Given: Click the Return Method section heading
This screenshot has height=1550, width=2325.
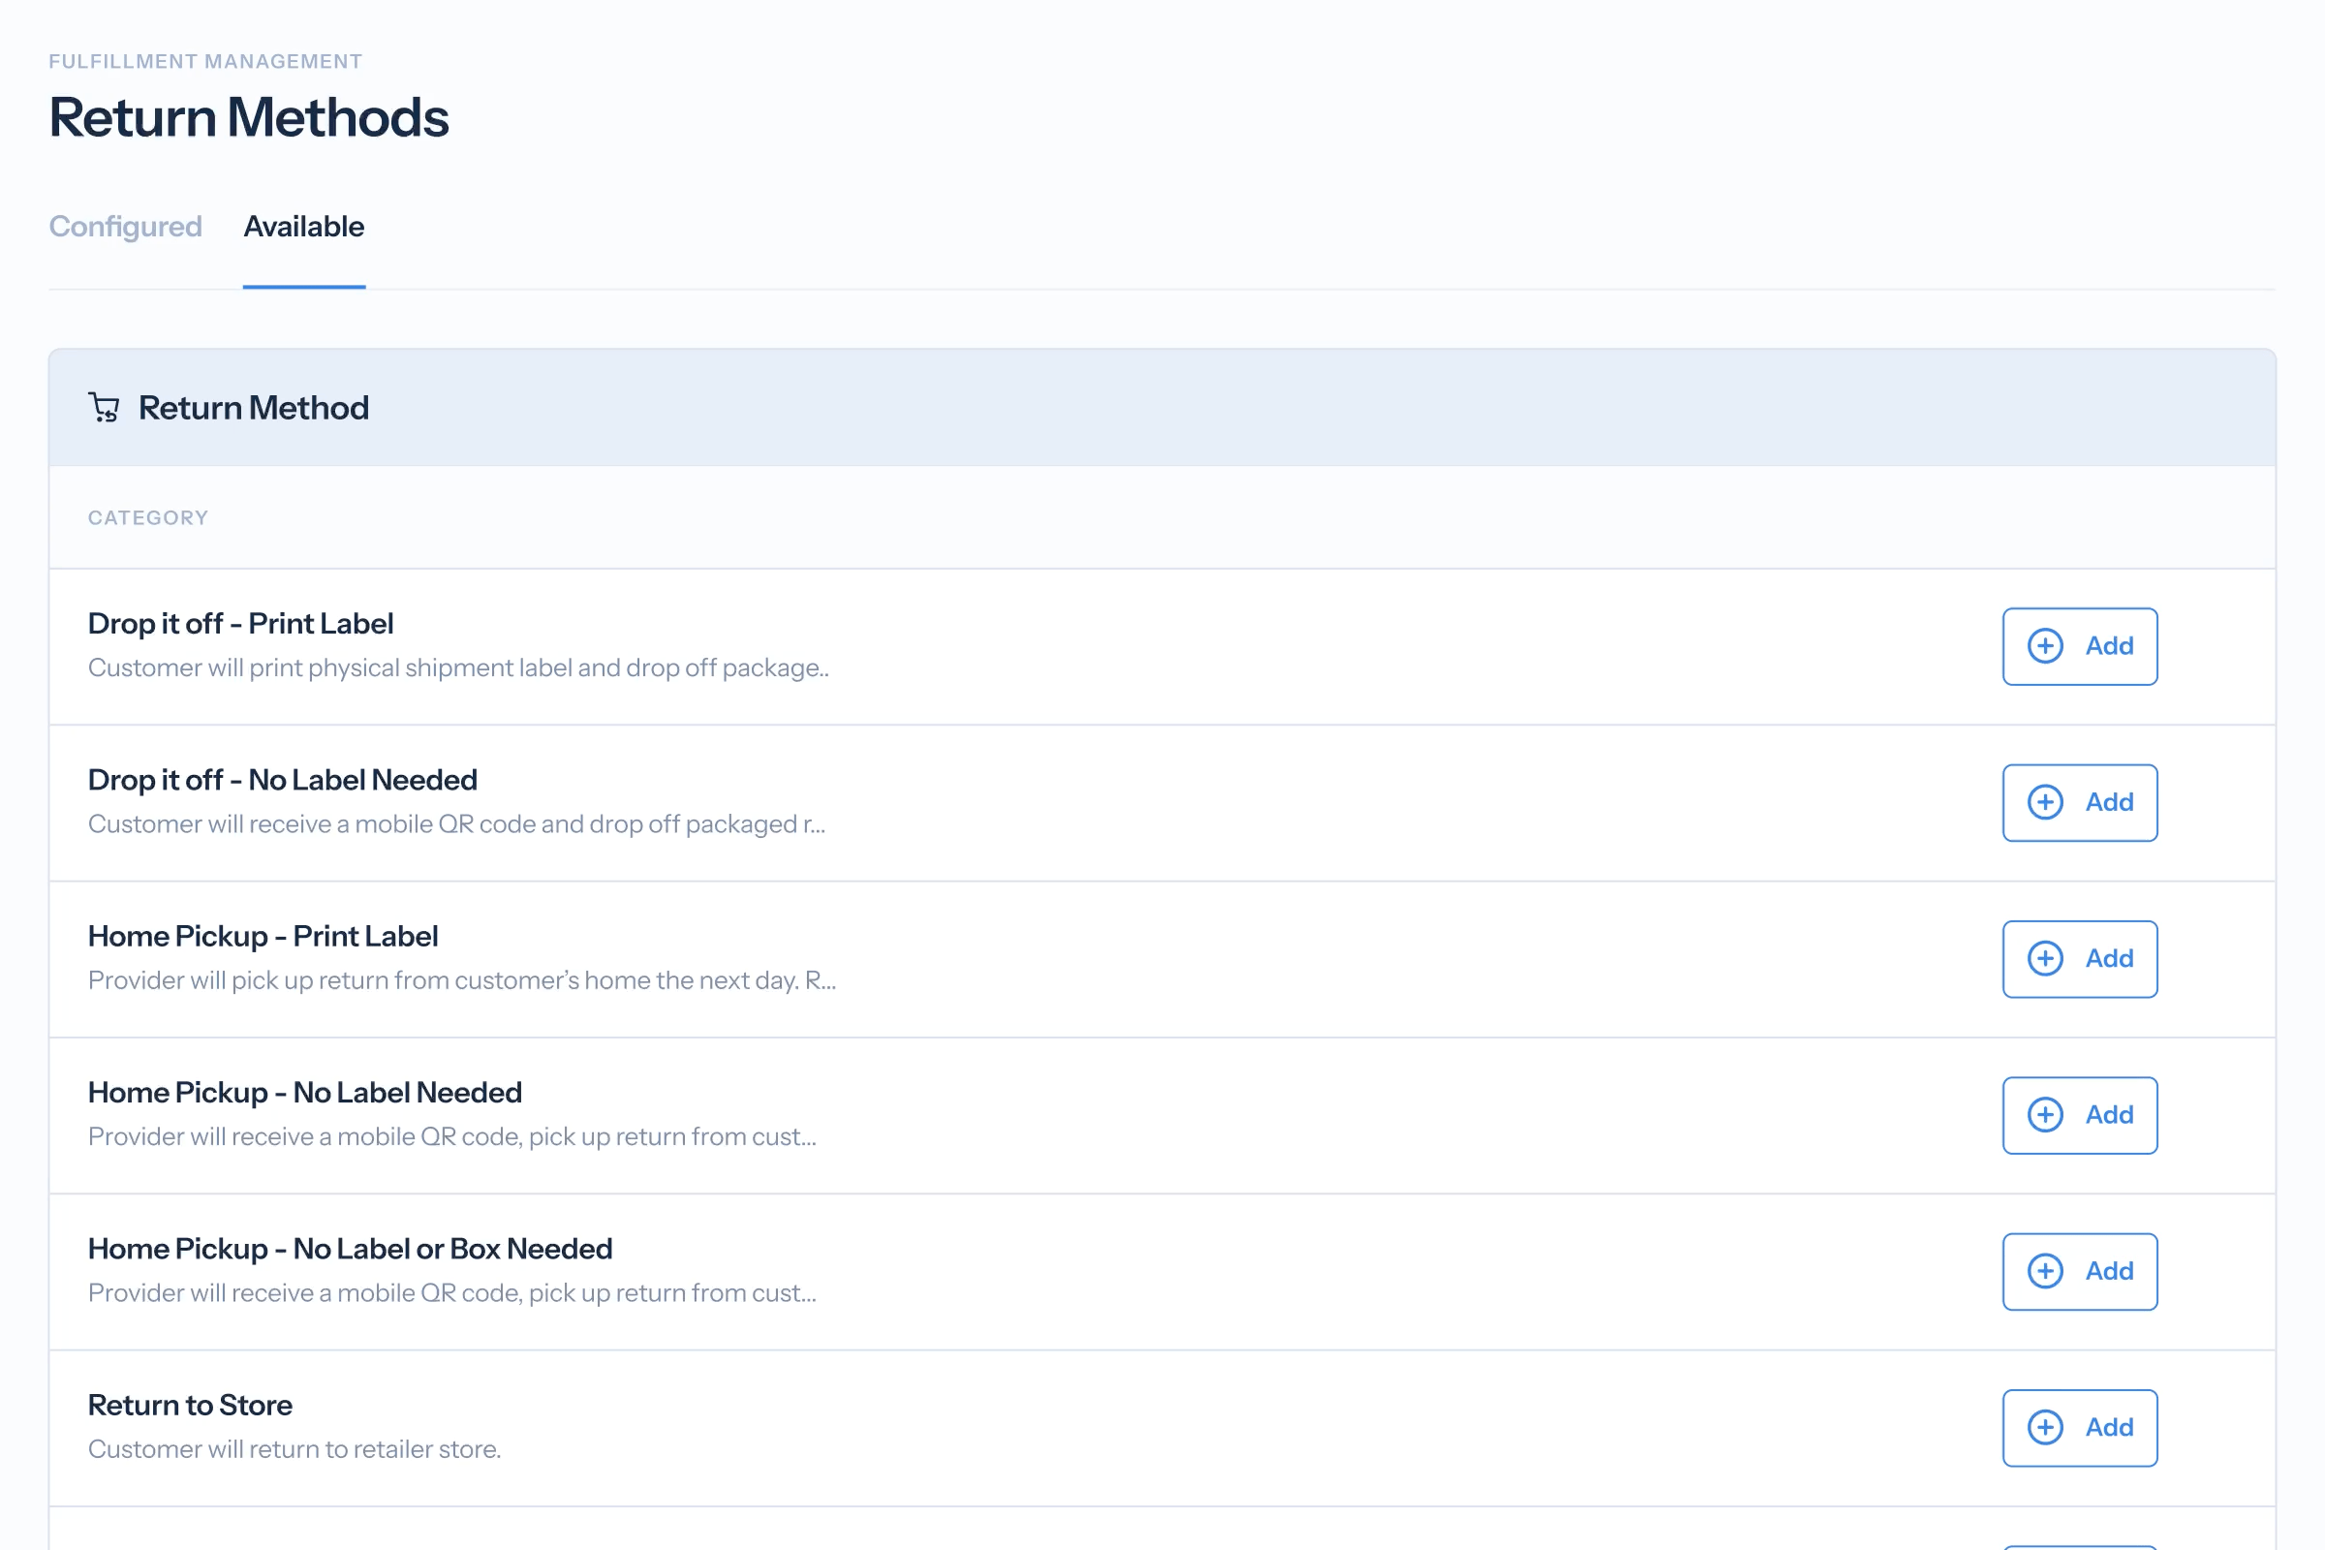Looking at the screenshot, I should tap(253, 407).
